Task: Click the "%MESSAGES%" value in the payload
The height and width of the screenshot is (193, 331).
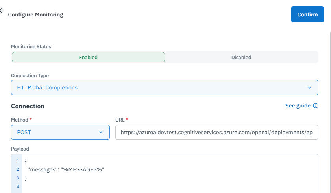Action: (x=82, y=169)
